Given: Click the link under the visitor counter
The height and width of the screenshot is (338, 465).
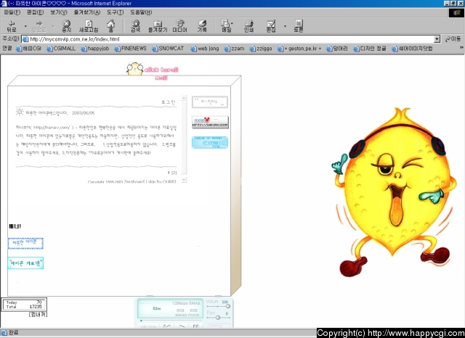Looking at the screenshot, I should coord(38,315).
